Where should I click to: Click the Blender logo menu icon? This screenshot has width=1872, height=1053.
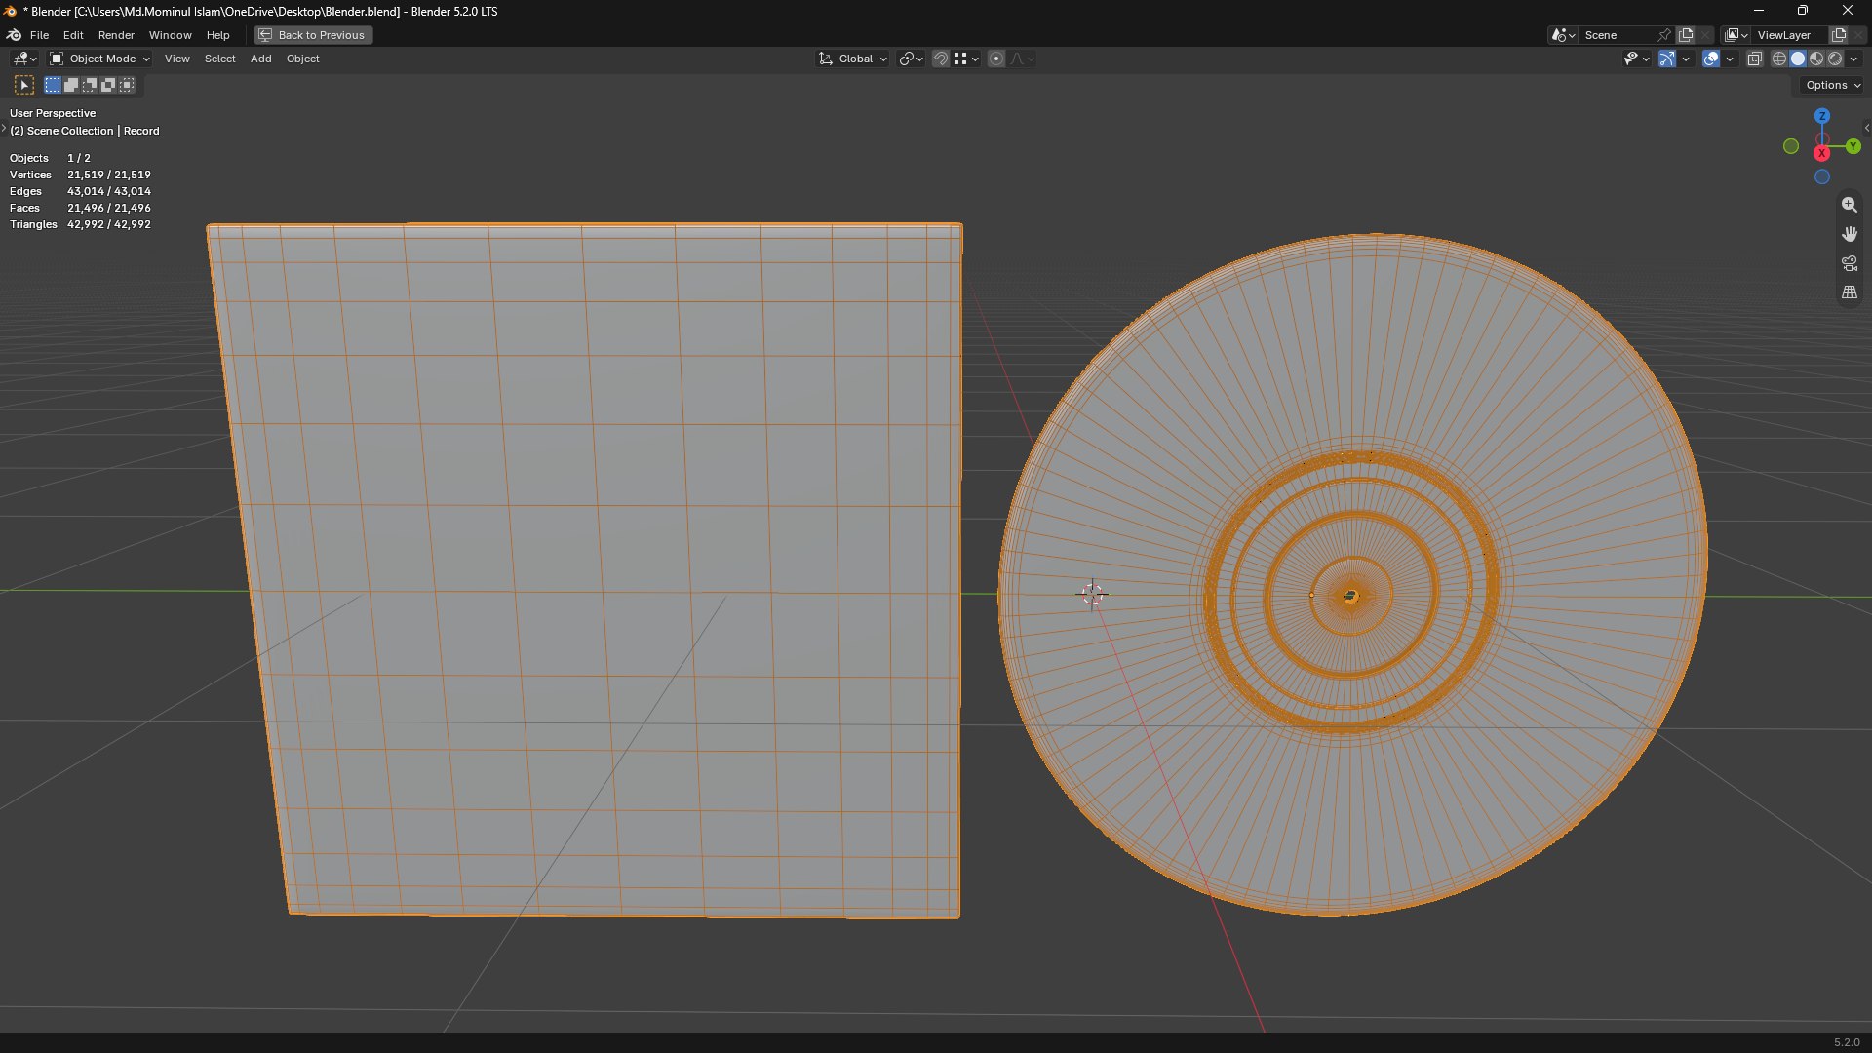[x=14, y=35]
